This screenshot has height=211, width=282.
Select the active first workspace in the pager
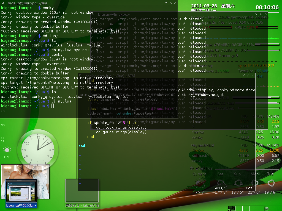pyautogui.click(x=232, y=208)
